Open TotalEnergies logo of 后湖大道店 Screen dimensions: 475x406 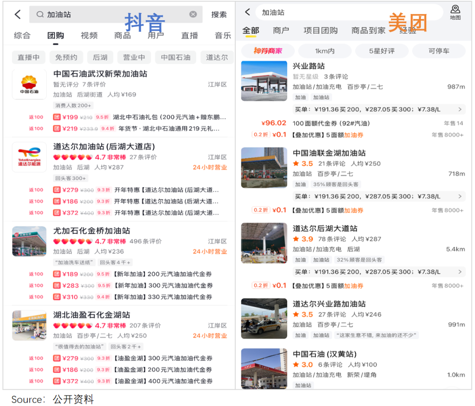pos(29,157)
